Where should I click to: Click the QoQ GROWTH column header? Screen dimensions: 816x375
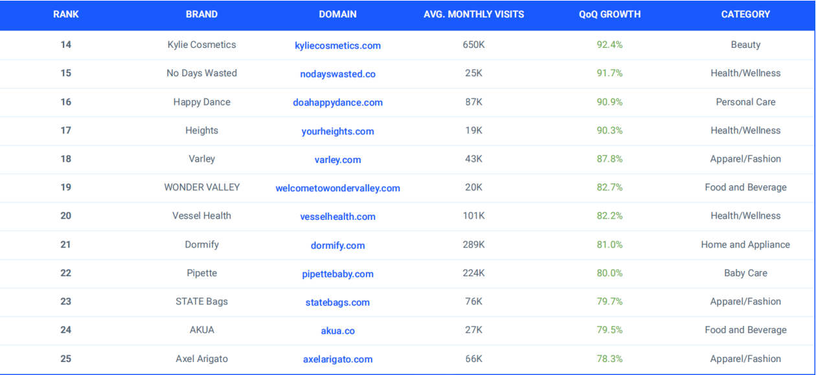point(609,14)
